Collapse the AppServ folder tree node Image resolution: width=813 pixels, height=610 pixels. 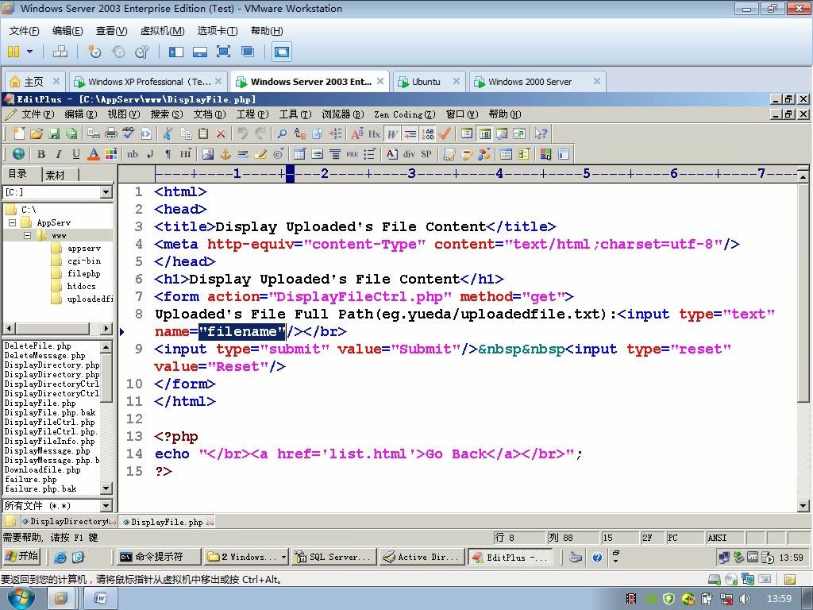tap(12, 223)
